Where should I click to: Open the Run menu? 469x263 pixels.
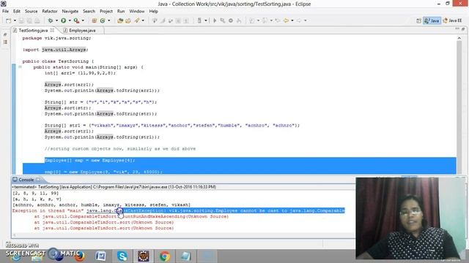click(121, 12)
